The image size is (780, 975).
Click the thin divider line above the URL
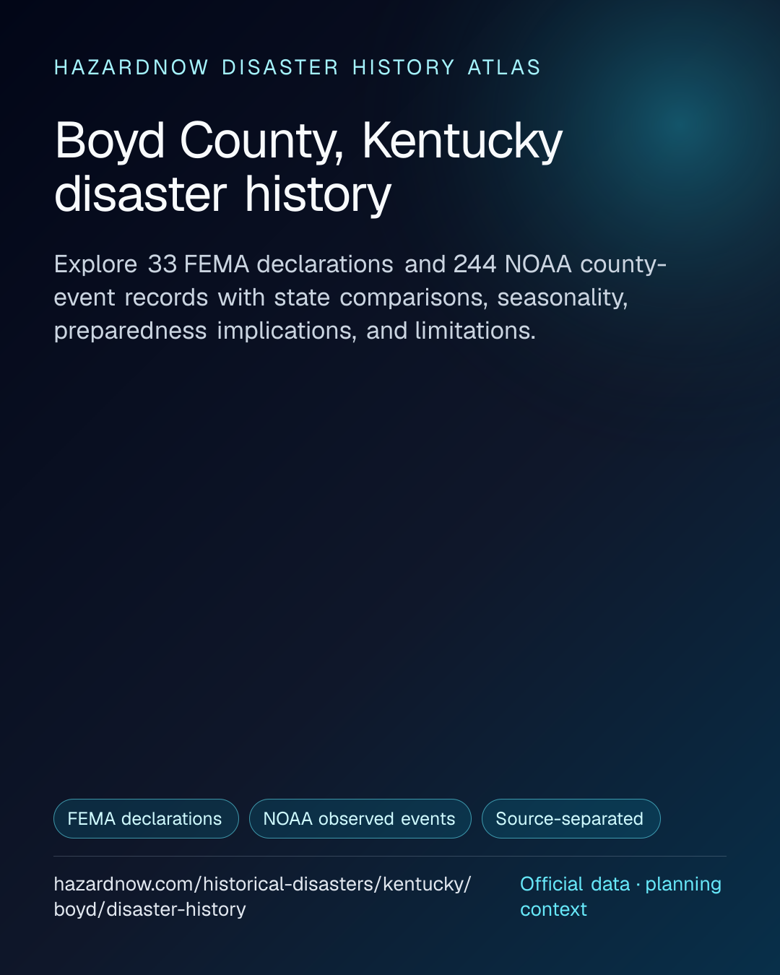(x=390, y=857)
